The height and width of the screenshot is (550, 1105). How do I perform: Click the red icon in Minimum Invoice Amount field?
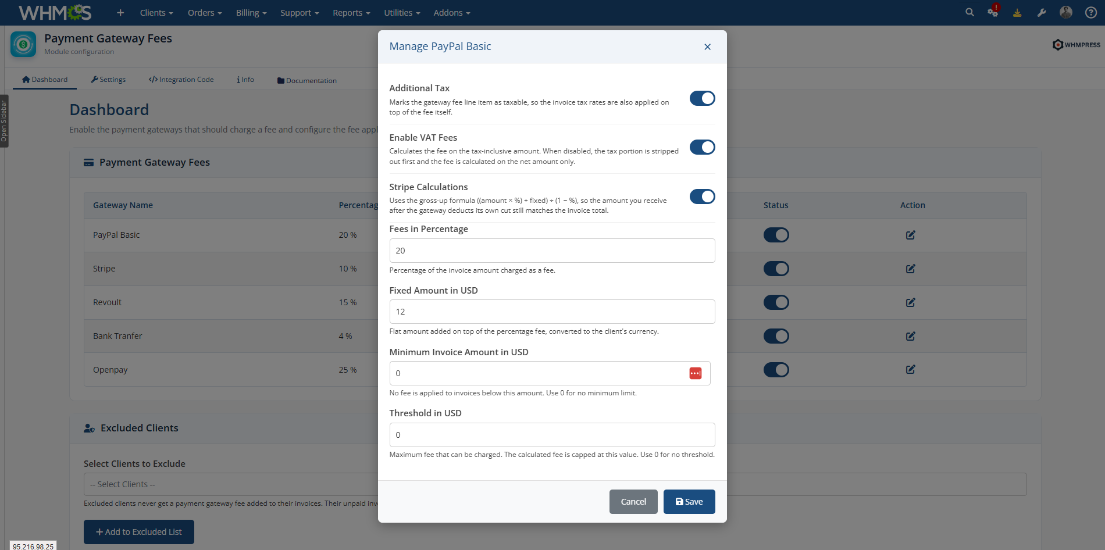696,373
